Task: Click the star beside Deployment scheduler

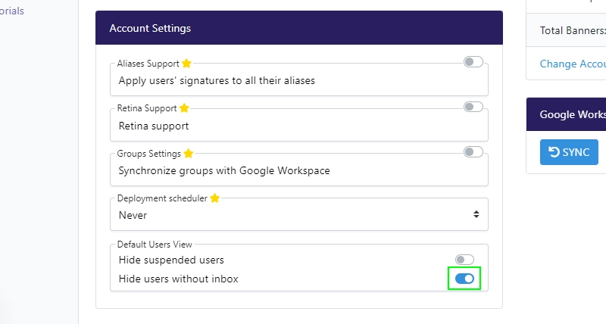Action: pos(215,198)
